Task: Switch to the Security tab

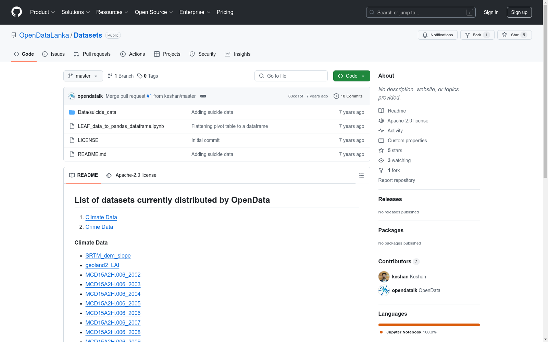Action: (x=203, y=54)
